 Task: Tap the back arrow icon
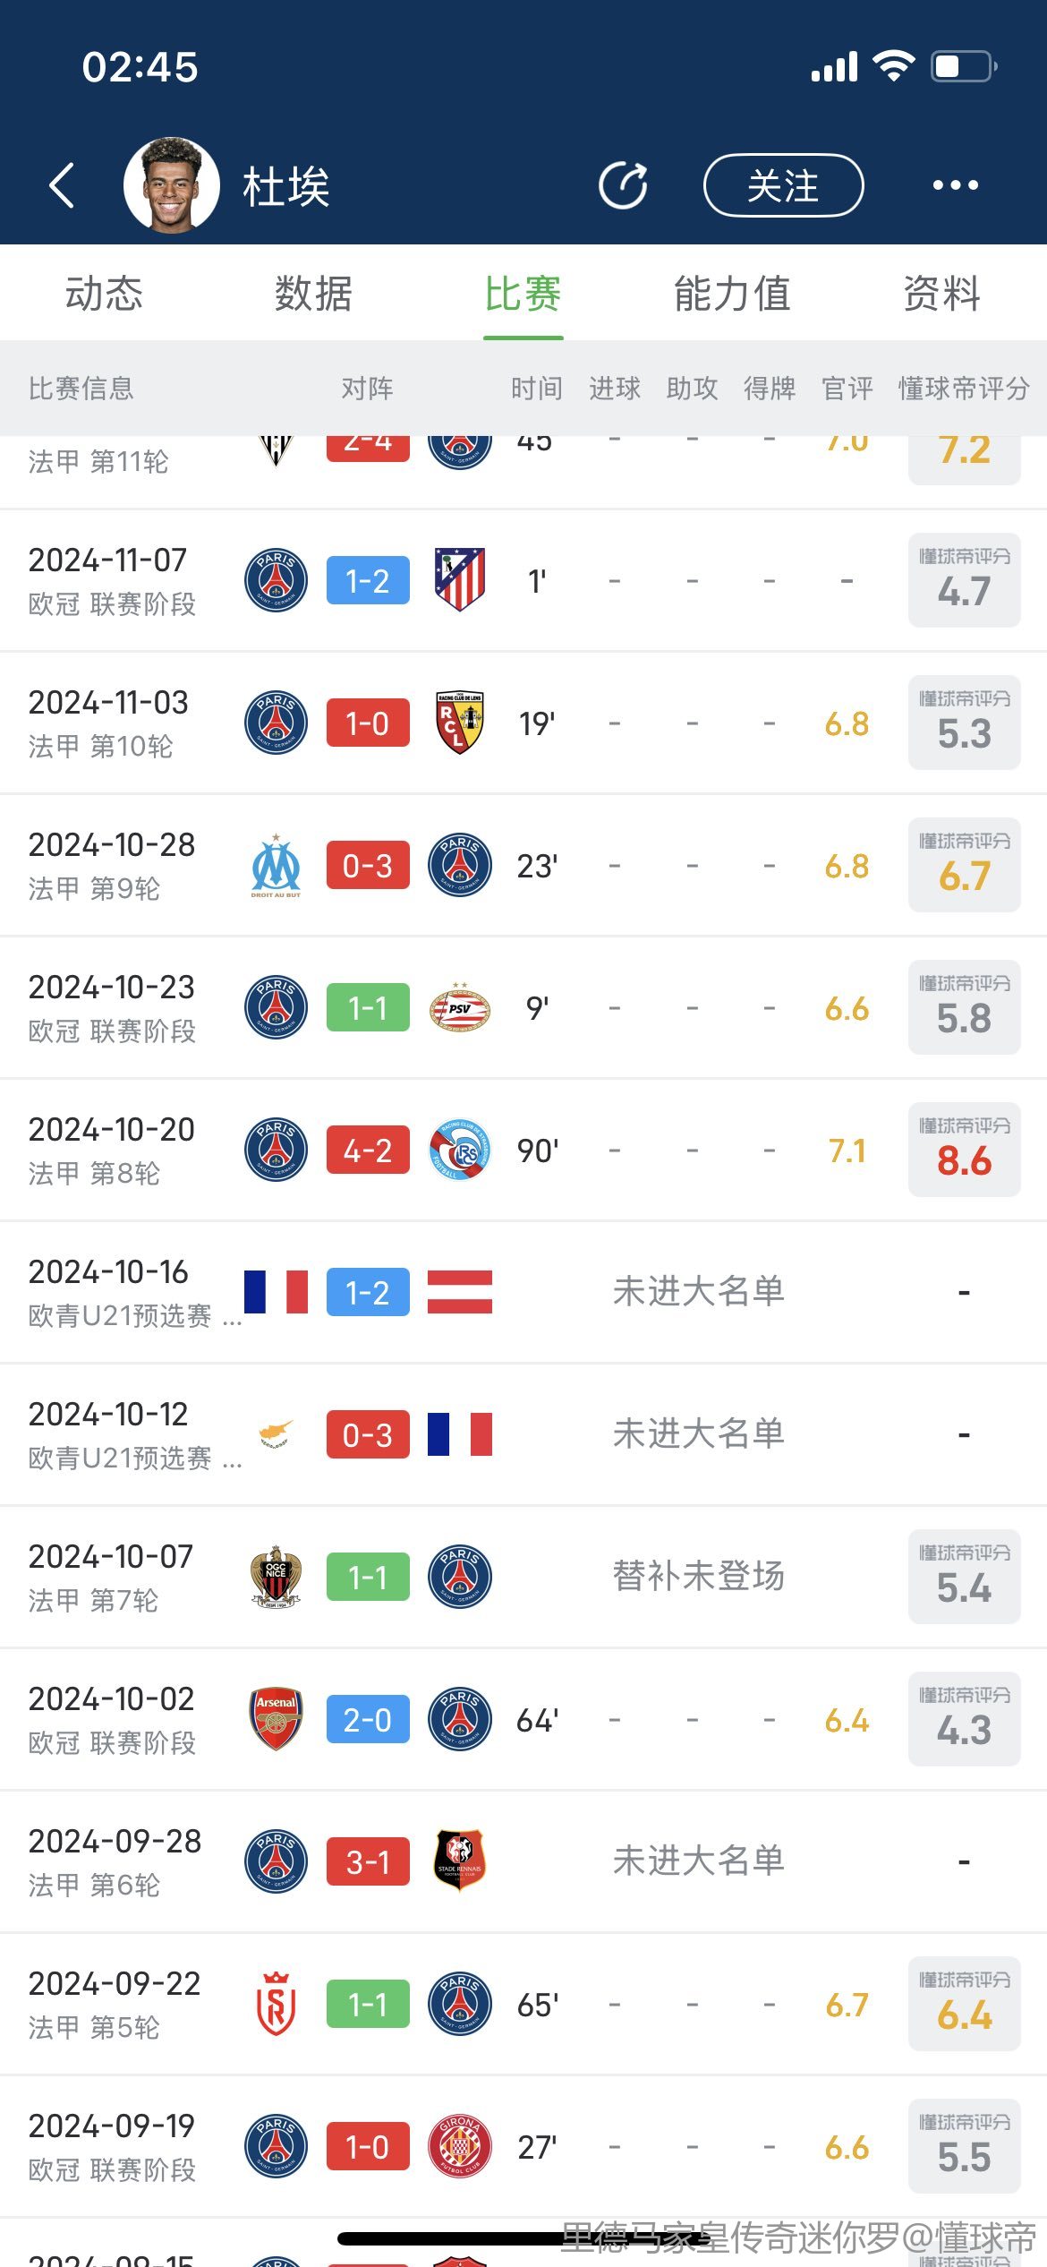tap(61, 186)
